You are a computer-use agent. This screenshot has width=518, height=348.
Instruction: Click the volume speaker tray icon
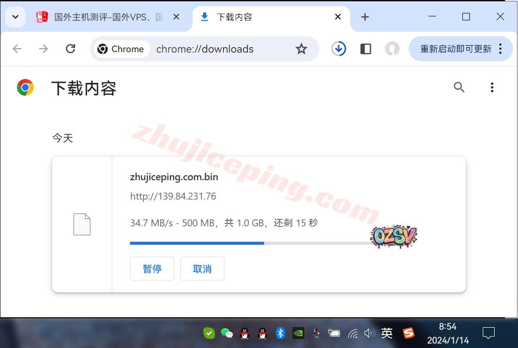(369, 333)
